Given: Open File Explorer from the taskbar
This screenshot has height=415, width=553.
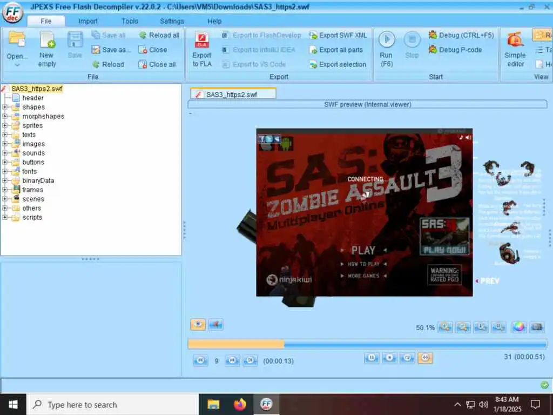Looking at the screenshot, I should (213, 404).
